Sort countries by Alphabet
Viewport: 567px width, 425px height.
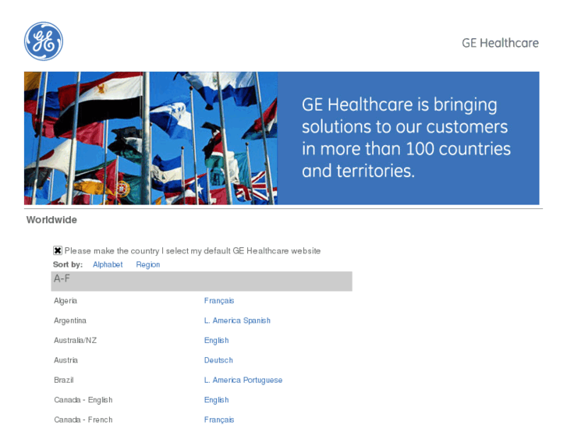[108, 264]
